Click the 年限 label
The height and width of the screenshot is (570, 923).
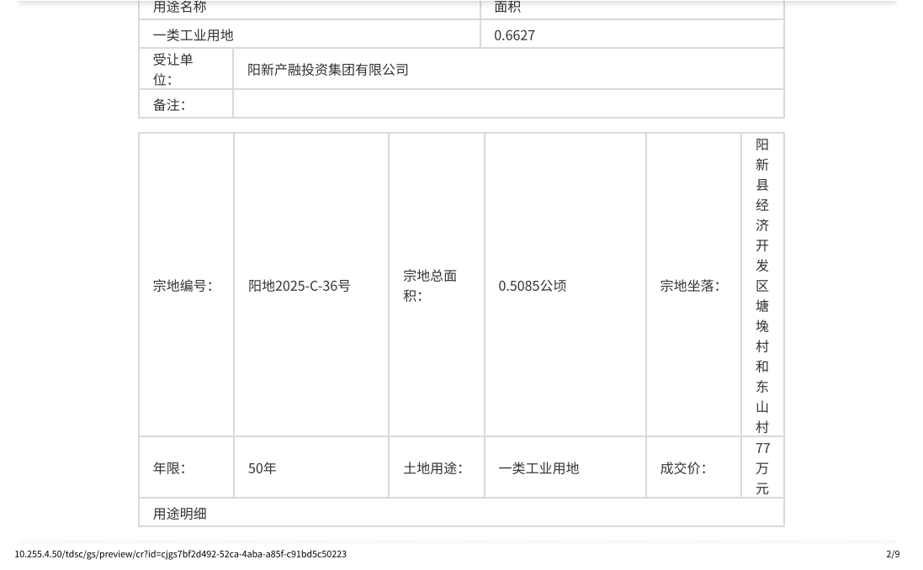169,468
